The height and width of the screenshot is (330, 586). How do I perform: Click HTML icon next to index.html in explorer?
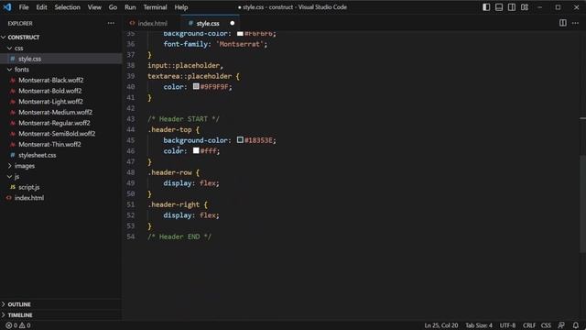(x=9, y=198)
